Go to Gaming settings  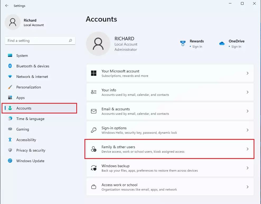click(39, 129)
